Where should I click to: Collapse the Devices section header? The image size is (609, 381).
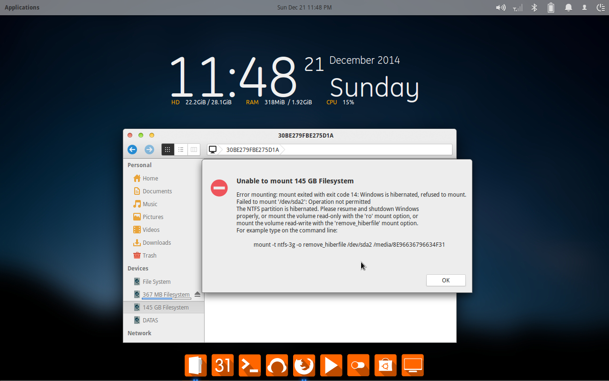click(x=138, y=268)
